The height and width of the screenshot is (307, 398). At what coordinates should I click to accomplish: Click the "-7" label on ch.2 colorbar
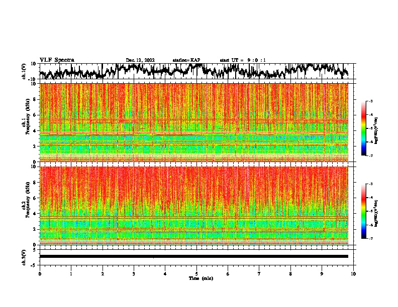pos(371,239)
